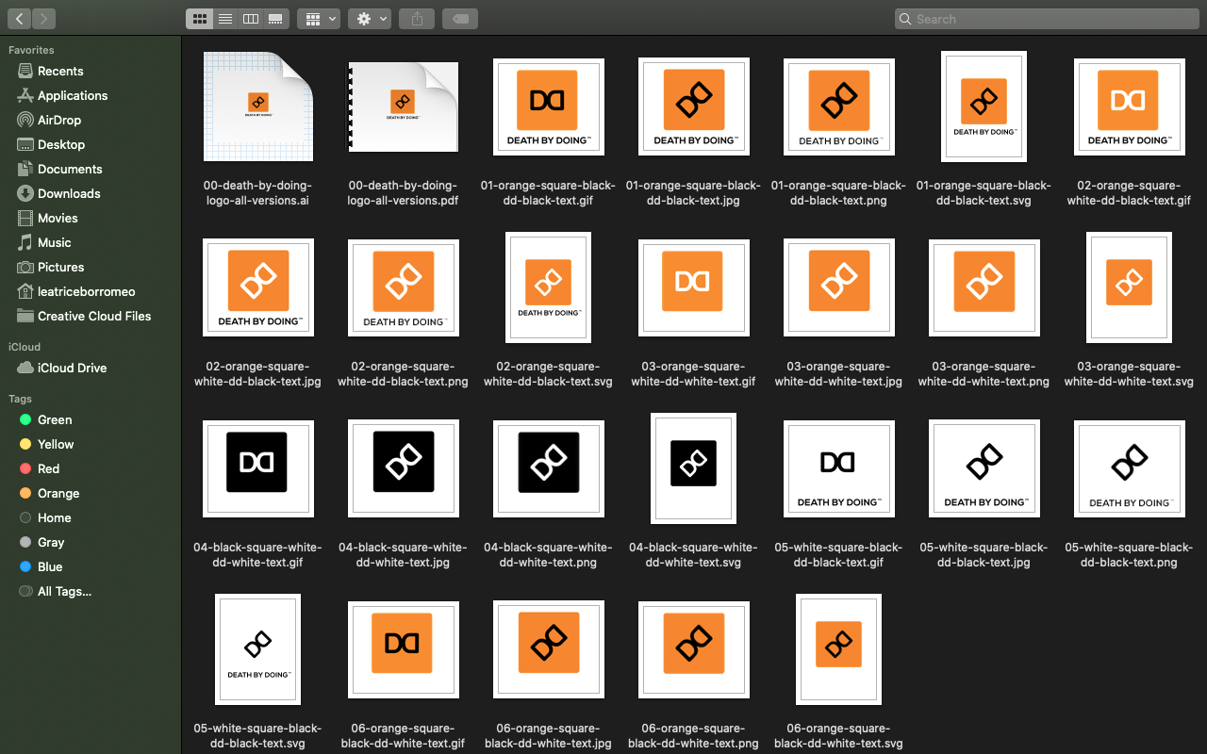Viewport: 1207px width, 754px height.
Task: Go forward with the right arrow
Action: [43, 19]
